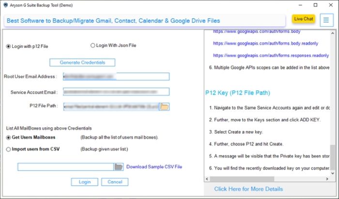Open Download Sample CSV File link
This screenshot has width=339, height=199.
[154, 167]
